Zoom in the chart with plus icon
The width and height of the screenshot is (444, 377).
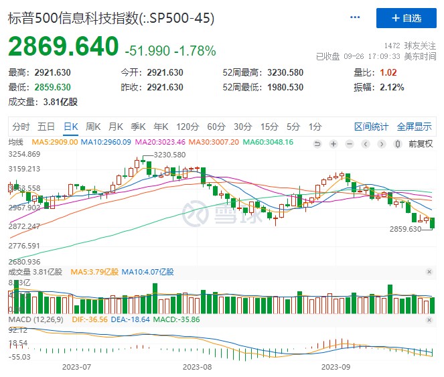(333, 144)
